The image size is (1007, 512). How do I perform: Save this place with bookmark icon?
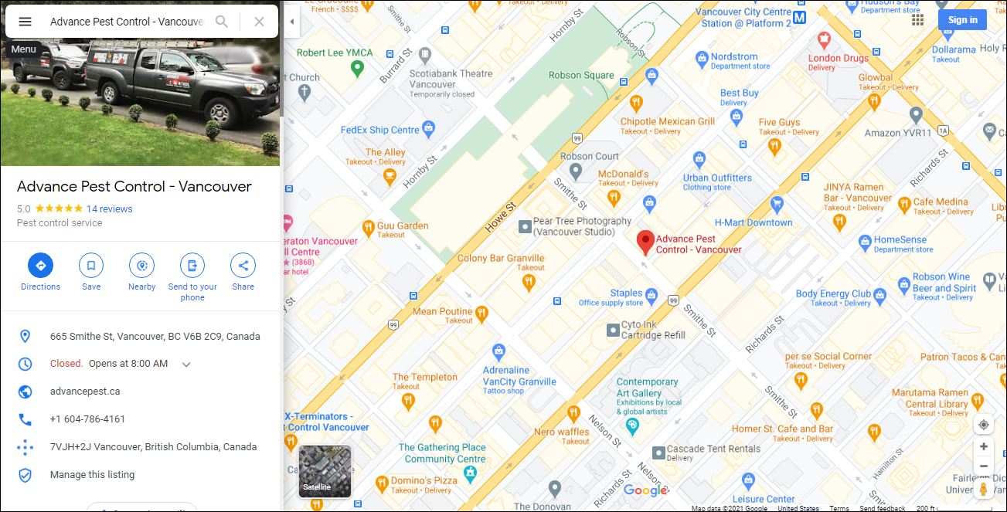point(91,266)
